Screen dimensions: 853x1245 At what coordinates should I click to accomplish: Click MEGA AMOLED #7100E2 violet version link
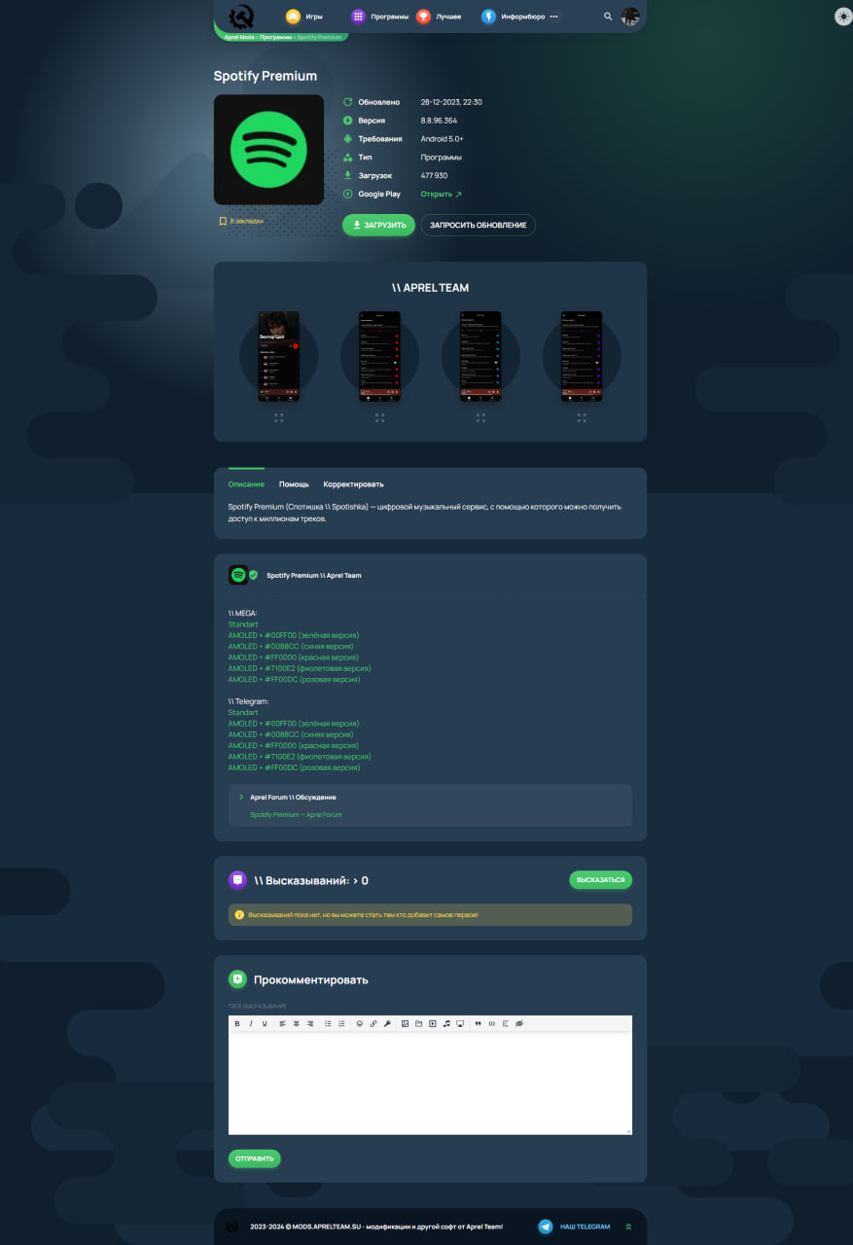click(300, 668)
